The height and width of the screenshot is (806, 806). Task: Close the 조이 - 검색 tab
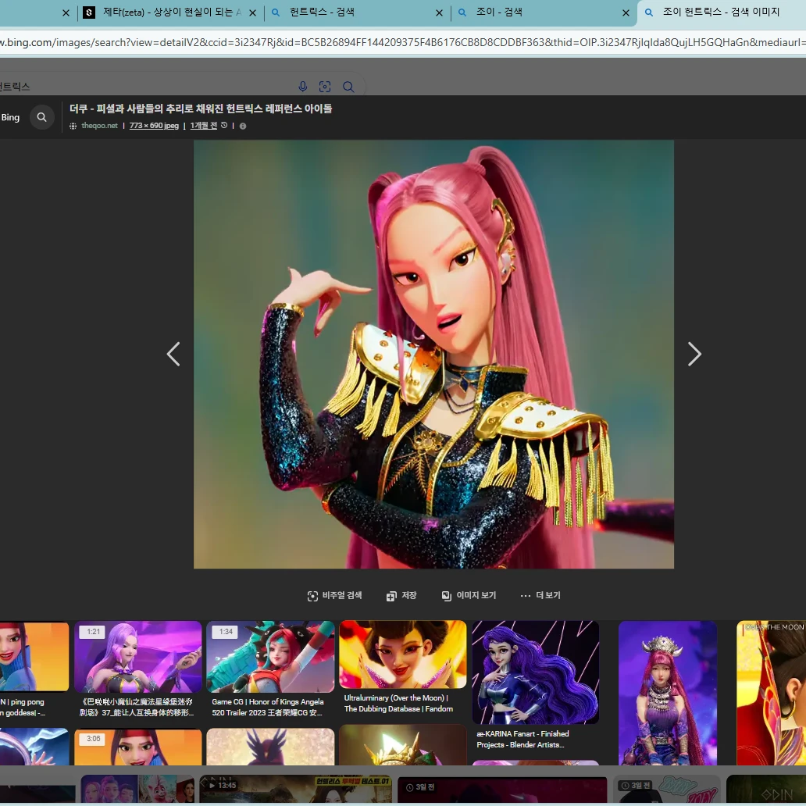point(626,12)
